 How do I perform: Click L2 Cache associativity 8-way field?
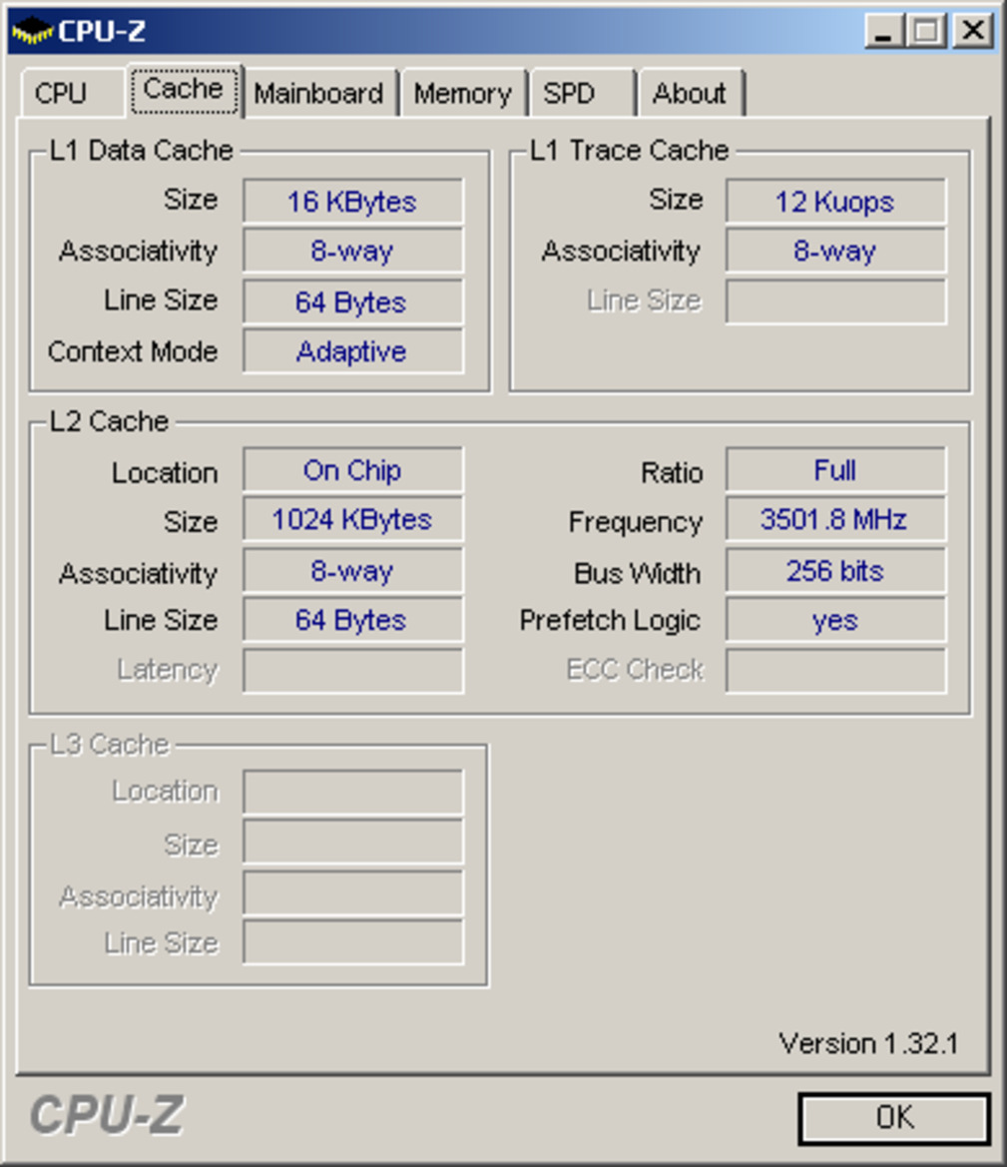tap(352, 571)
